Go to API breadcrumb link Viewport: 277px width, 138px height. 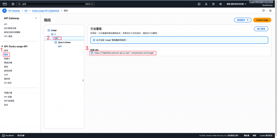tap(26, 11)
